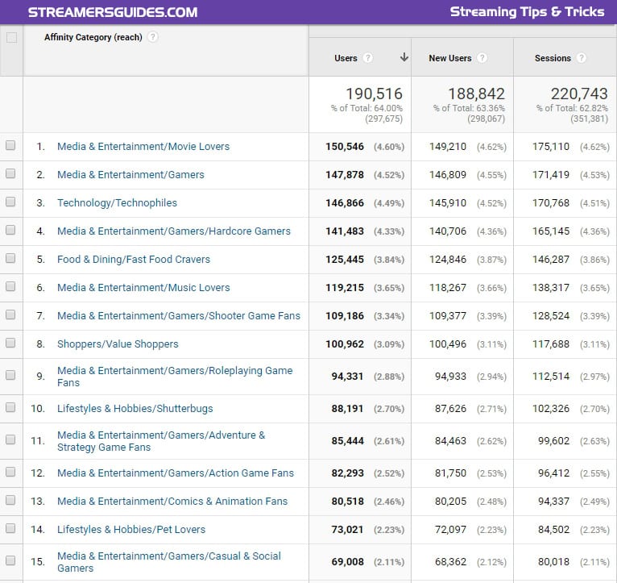
Task: Select Pet Lovers new users 72,097
Action: point(450,530)
